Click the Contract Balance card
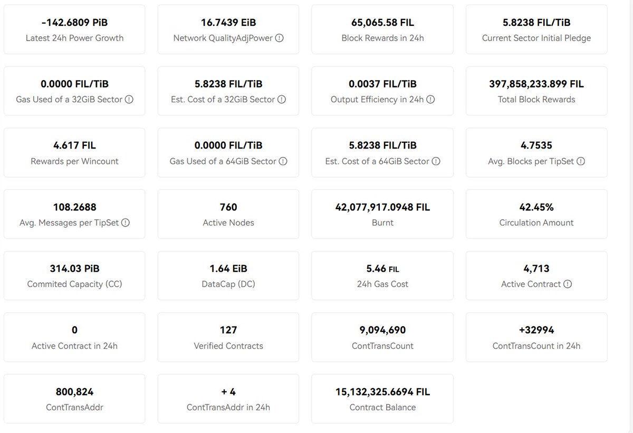 pos(382,399)
